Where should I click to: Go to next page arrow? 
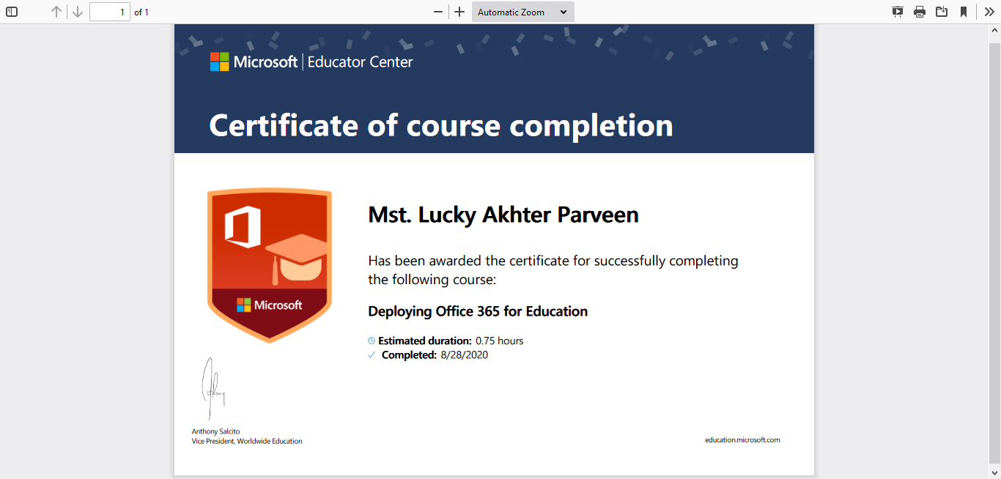77,12
